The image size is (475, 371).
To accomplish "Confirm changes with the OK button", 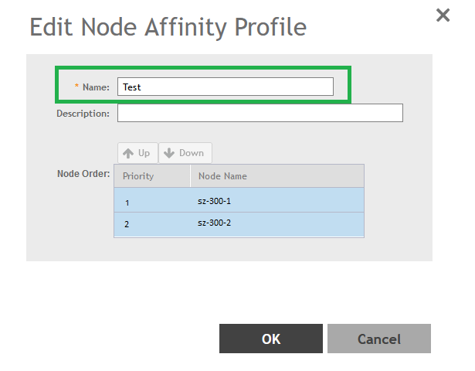I will point(270,339).
